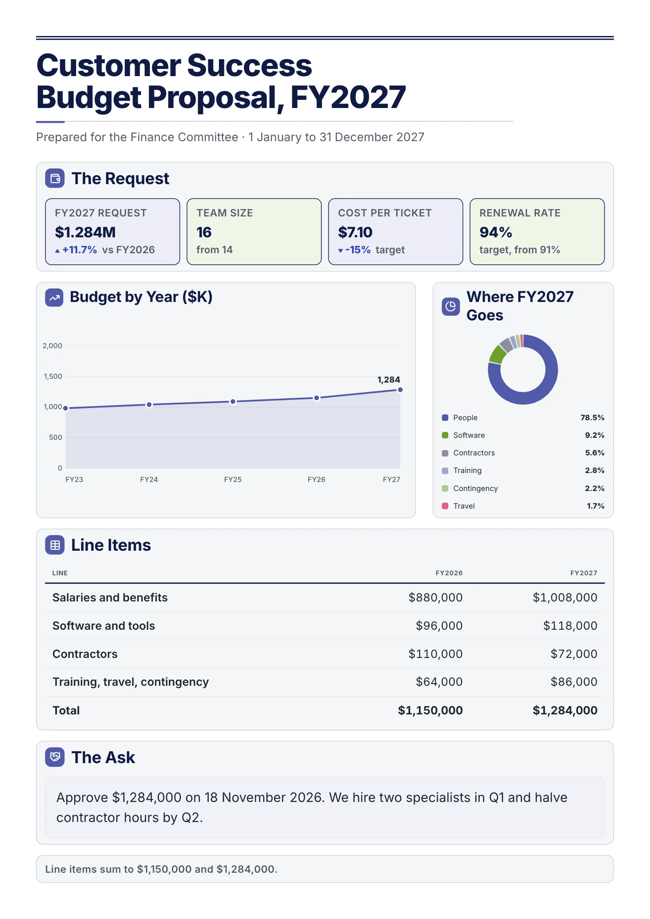
Task: Click the trend chart icon beside Budget by Year
Action: pyautogui.click(x=54, y=298)
